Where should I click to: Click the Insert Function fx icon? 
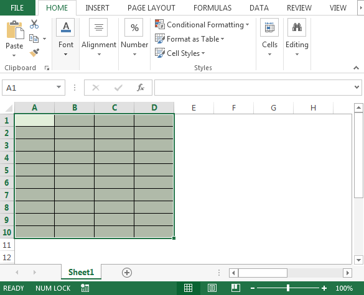pos(141,88)
